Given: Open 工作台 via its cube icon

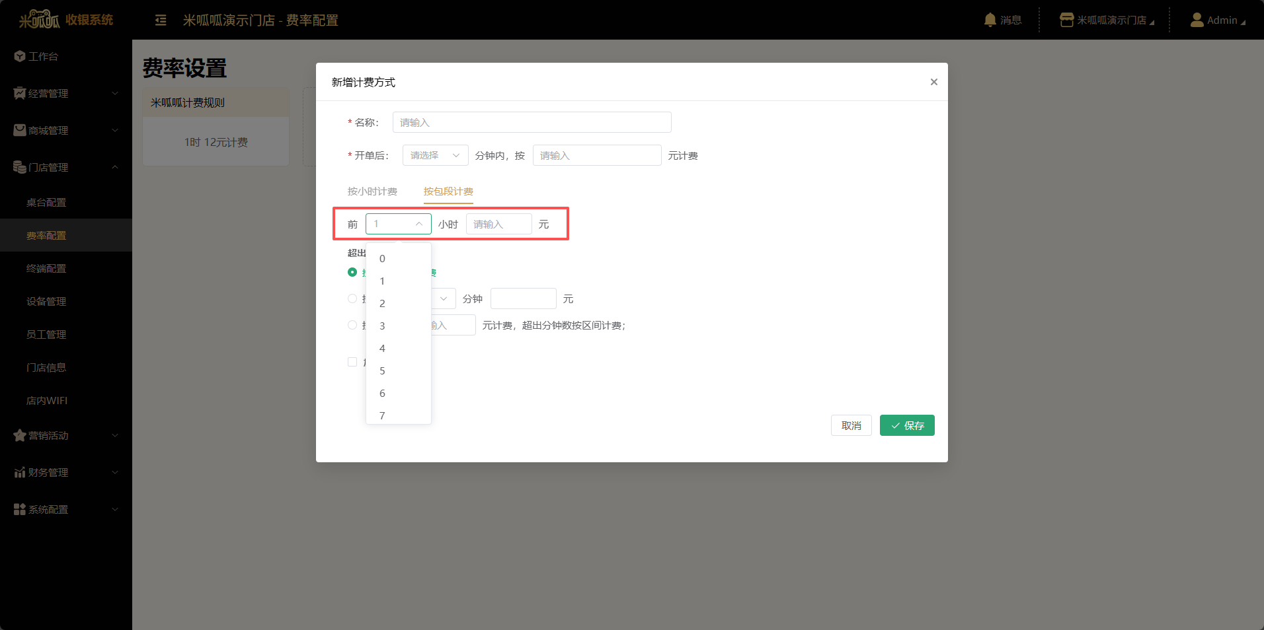Looking at the screenshot, I should coord(20,56).
